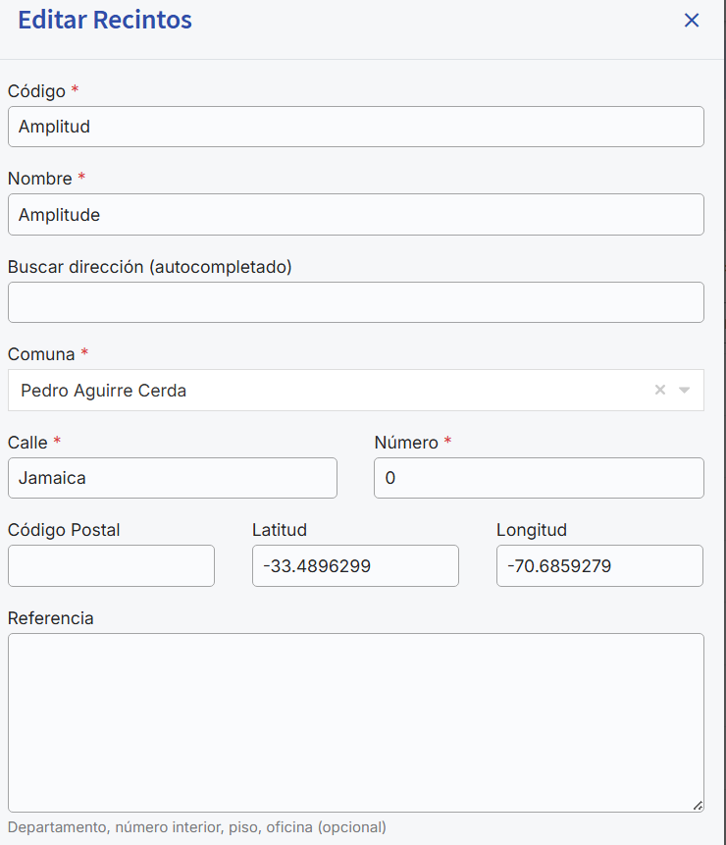Click inside the Referencia text area

pos(355,721)
